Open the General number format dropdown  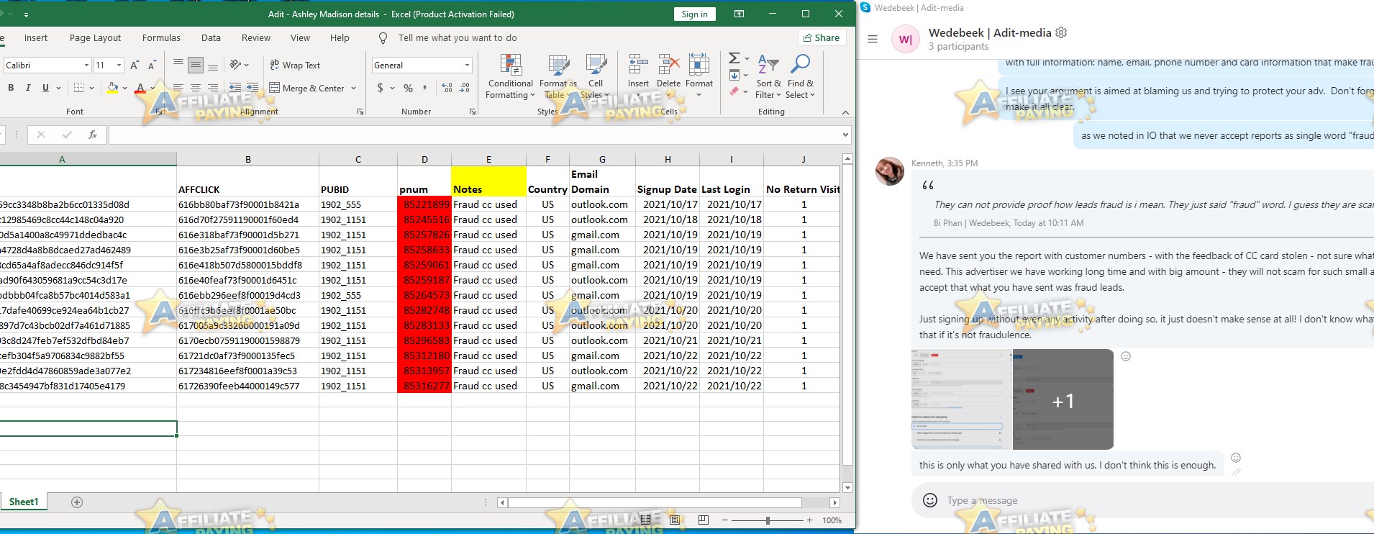tap(467, 65)
